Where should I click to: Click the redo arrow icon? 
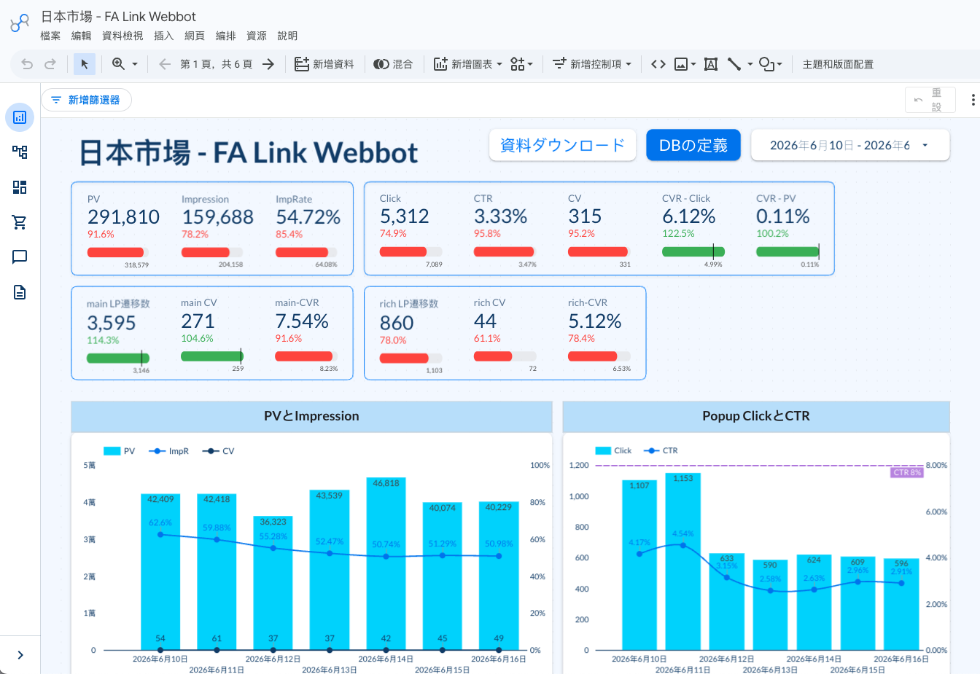(50, 64)
